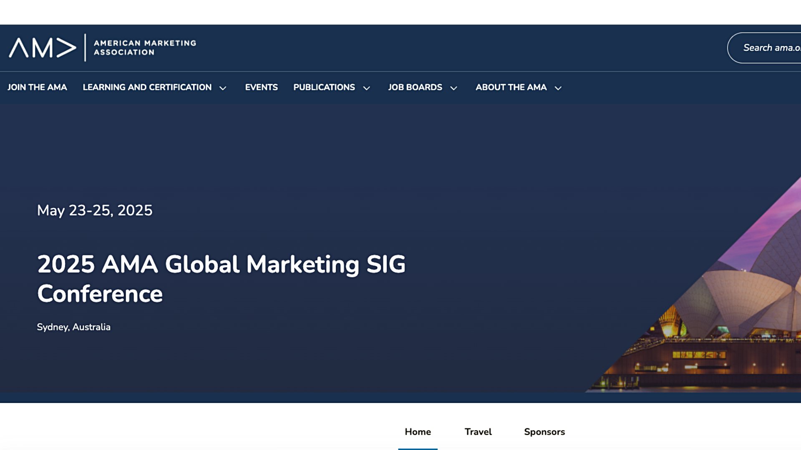Click the May 23-25, 2025 date text
This screenshot has height=450, width=801.
(x=95, y=210)
